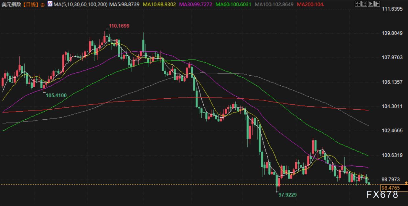Click the 110.1699 high price marker

click(x=119, y=26)
